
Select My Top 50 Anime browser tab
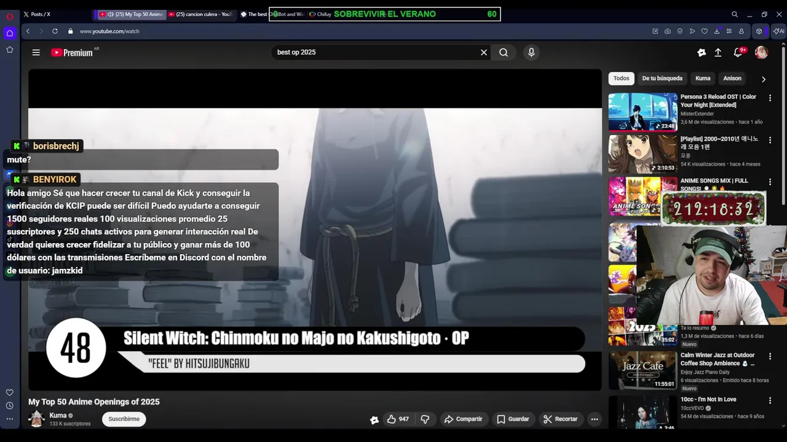point(132,14)
